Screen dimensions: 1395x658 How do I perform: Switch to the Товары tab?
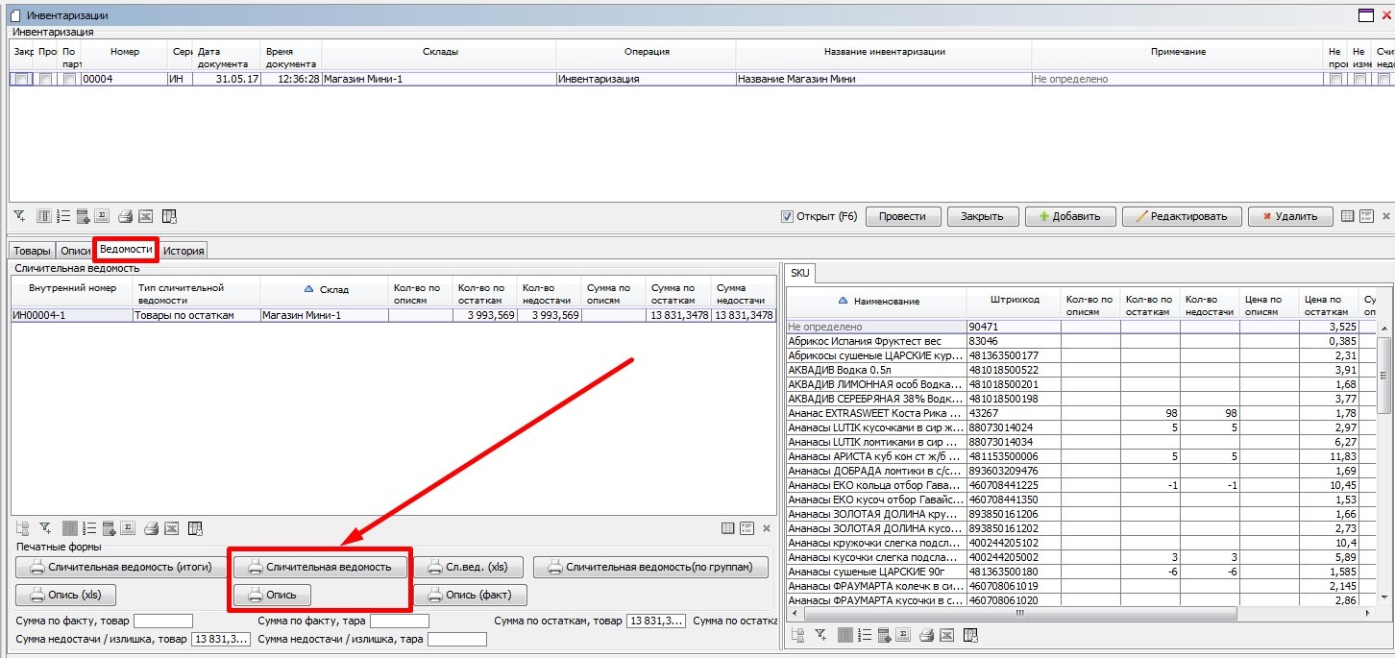click(x=31, y=251)
